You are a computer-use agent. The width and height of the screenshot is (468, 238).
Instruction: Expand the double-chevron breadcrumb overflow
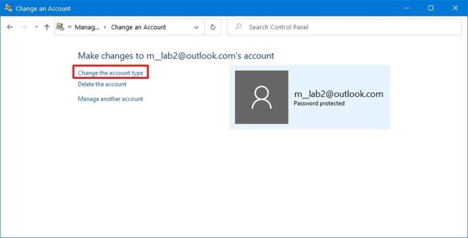coord(69,27)
